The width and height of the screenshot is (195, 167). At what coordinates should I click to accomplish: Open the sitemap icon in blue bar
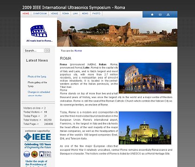point(168,14)
